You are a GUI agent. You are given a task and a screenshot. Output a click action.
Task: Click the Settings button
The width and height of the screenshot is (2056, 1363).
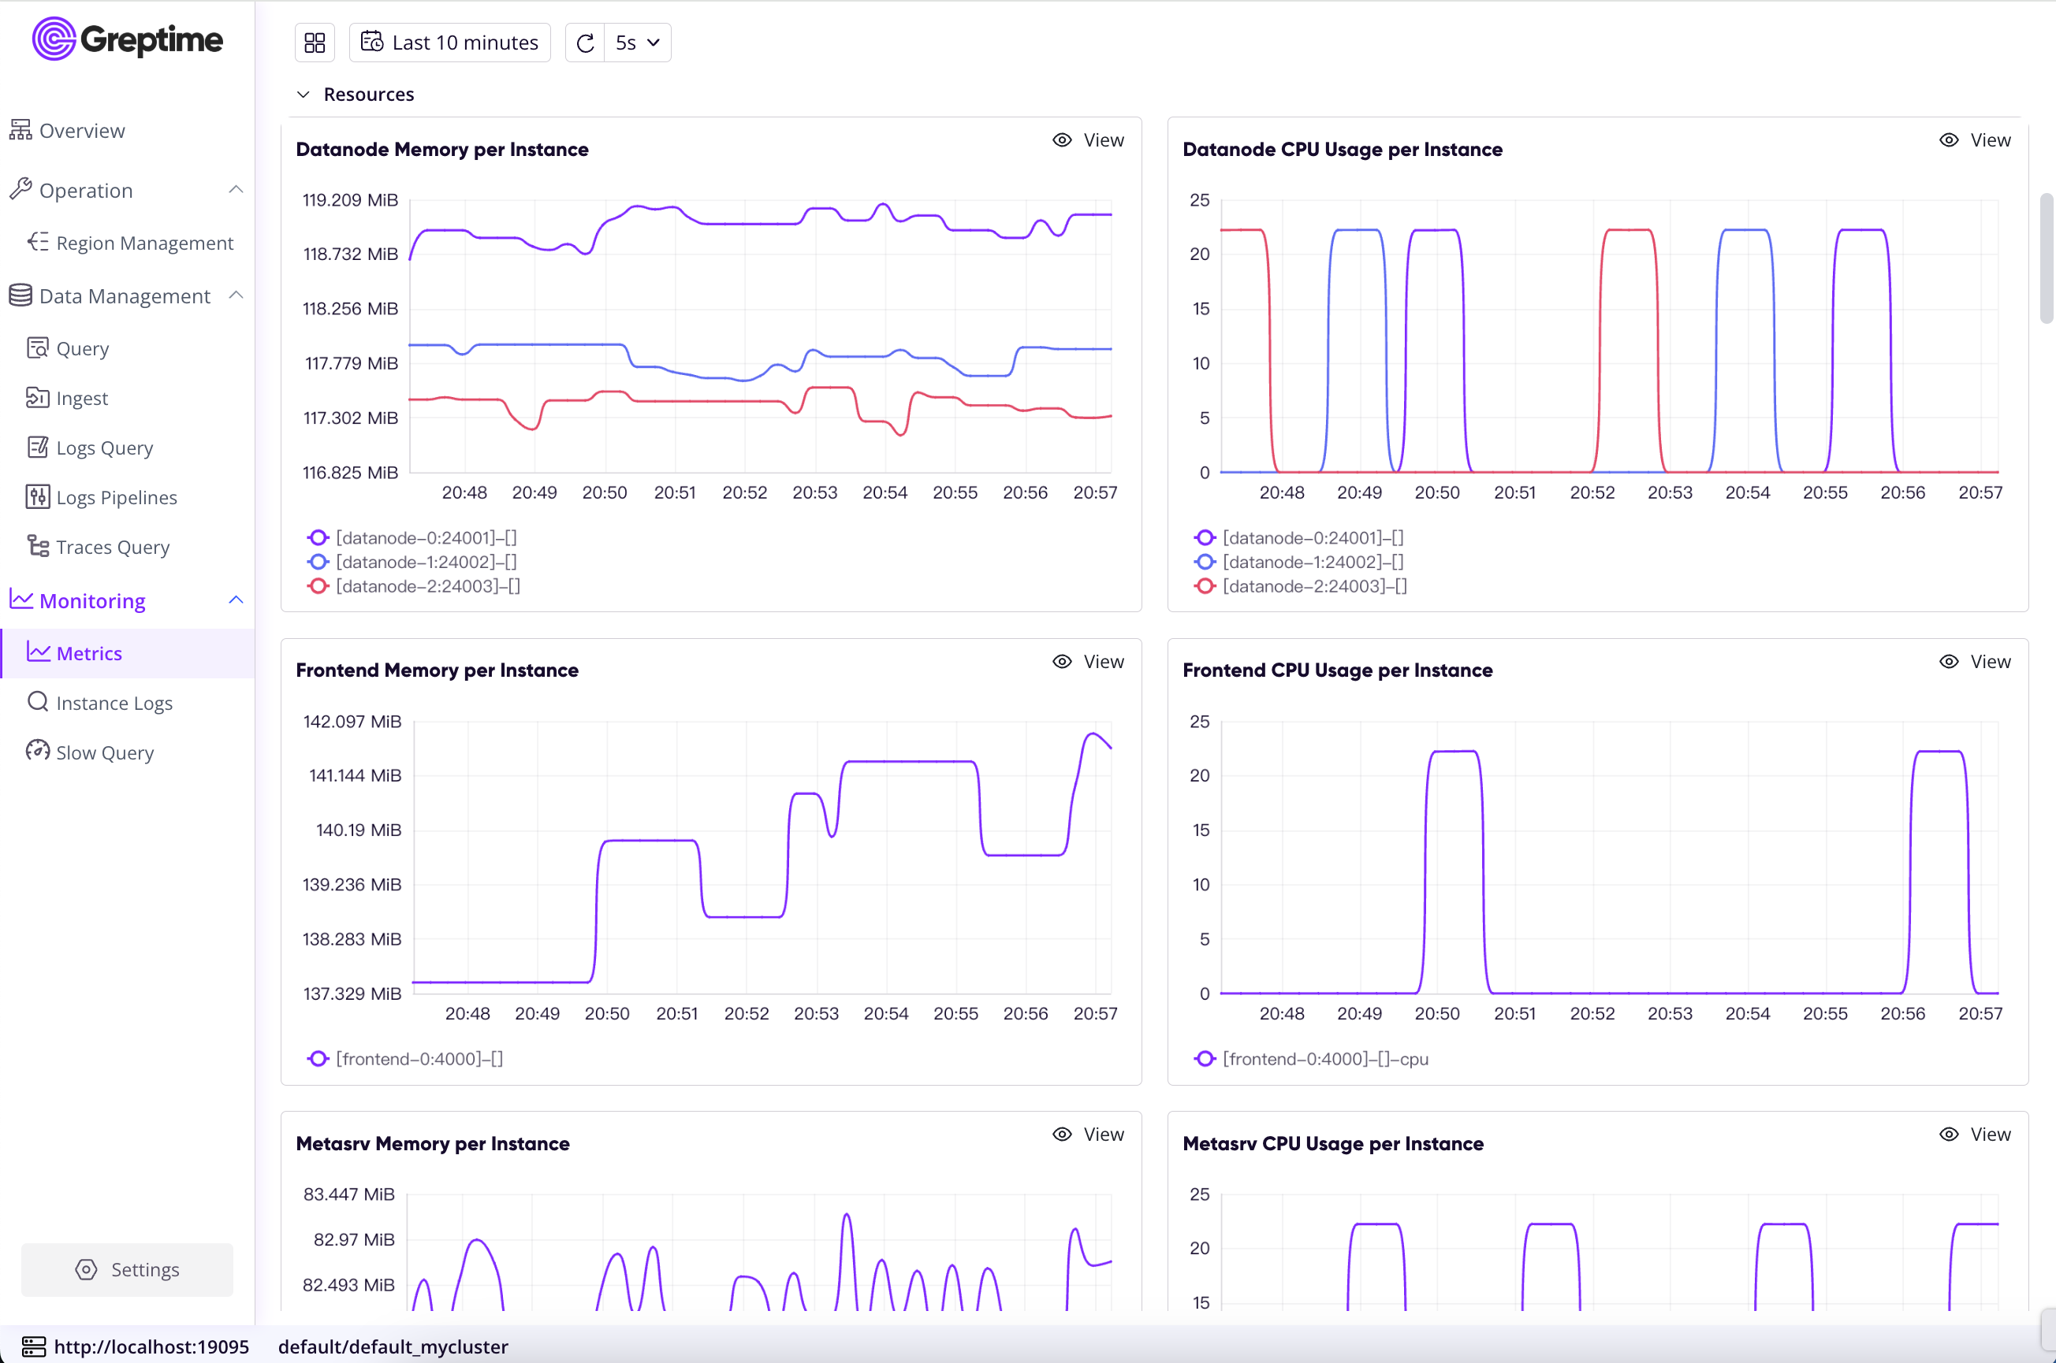[x=127, y=1269]
